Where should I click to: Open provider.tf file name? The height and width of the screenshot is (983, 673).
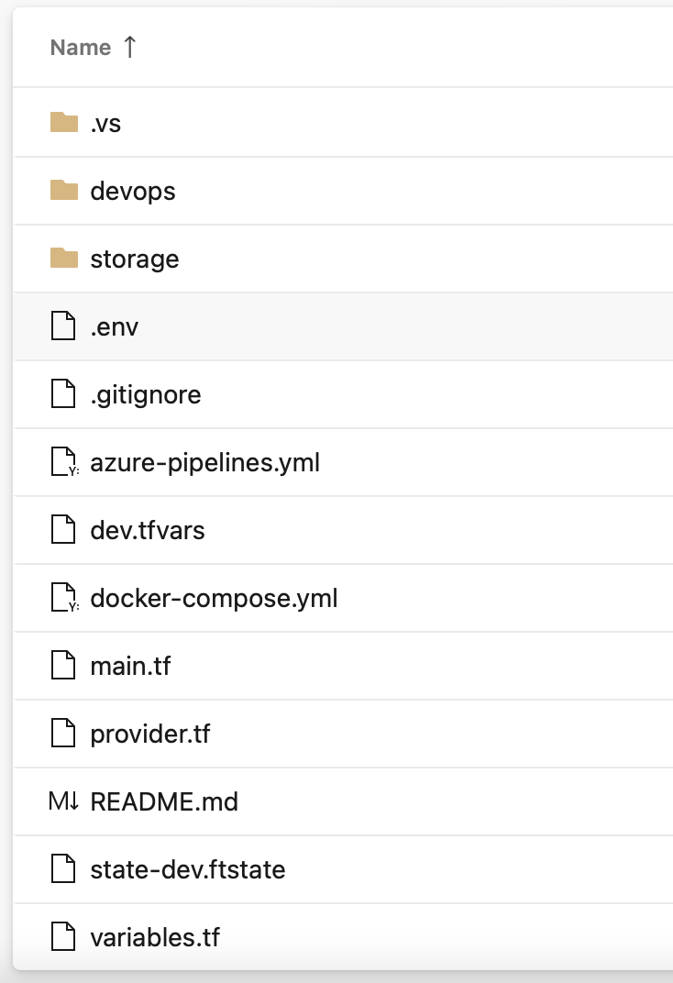pyautogui.click(x=150, y=734)
